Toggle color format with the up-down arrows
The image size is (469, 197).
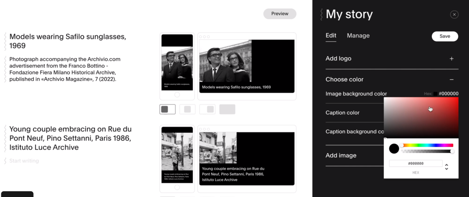pyautogui.click(x=446, y=166)
